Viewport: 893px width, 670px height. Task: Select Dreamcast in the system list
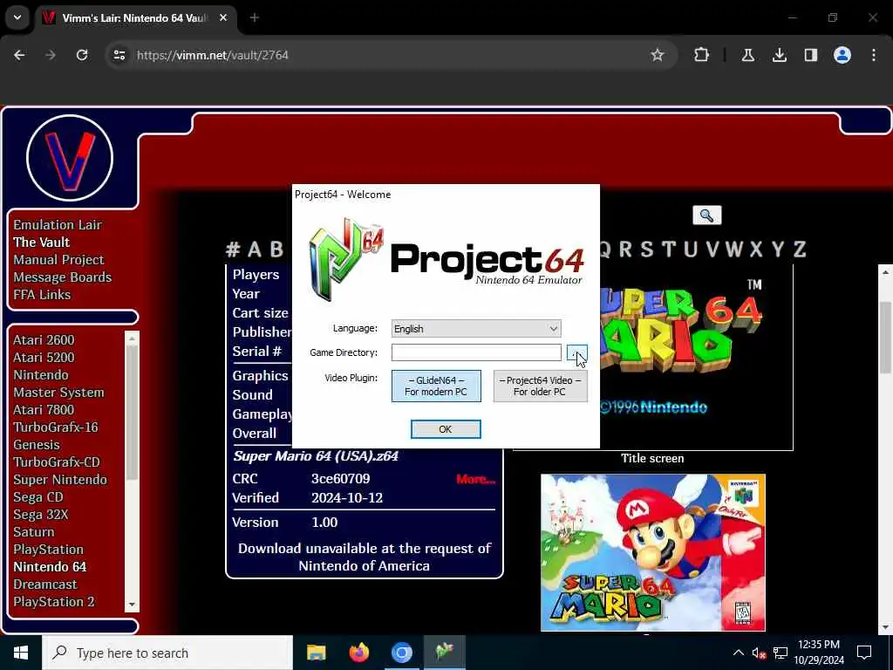click(x=45, y=584)
